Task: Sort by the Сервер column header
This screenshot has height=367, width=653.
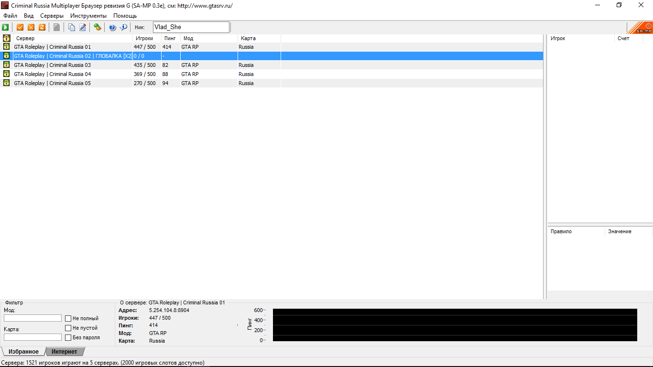Action: pos(73,38)
